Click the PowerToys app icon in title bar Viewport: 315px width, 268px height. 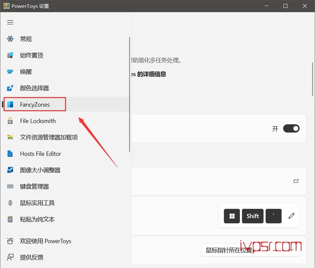[x=6, y=6]
